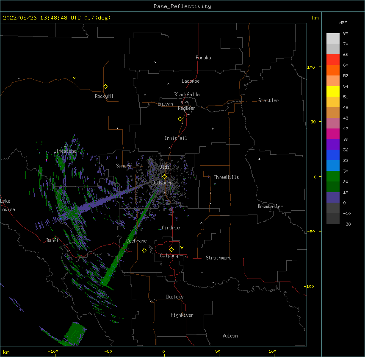Image resolution: width=365 pixels, height=357 pixels.
Task: Click the yellow V marker east of Calgary
Action: [x=182, y=248]
